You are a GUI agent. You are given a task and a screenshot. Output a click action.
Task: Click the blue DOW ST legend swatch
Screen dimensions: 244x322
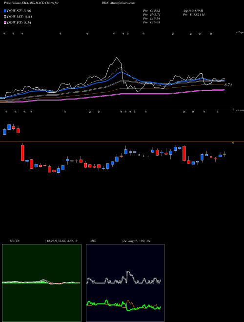[x=5, y=11]
